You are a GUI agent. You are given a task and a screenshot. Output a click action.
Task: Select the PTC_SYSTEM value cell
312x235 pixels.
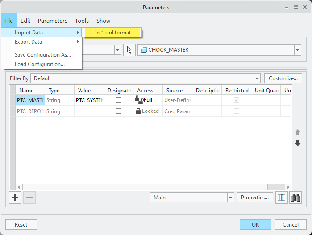(x=89, y=100)
